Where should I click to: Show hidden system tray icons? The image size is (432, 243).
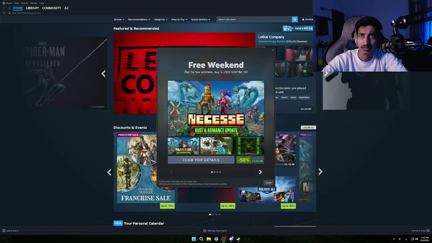(394, 239)
